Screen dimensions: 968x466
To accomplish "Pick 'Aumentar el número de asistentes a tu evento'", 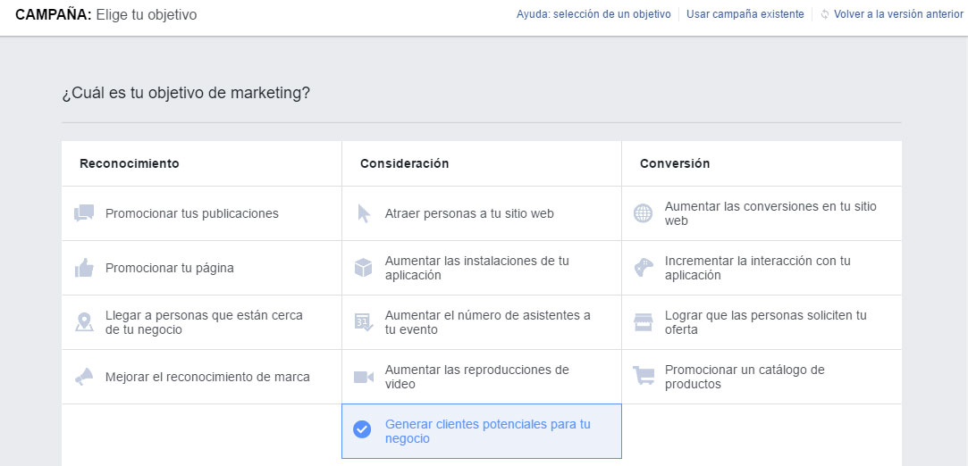I will (x=482, y=321).
